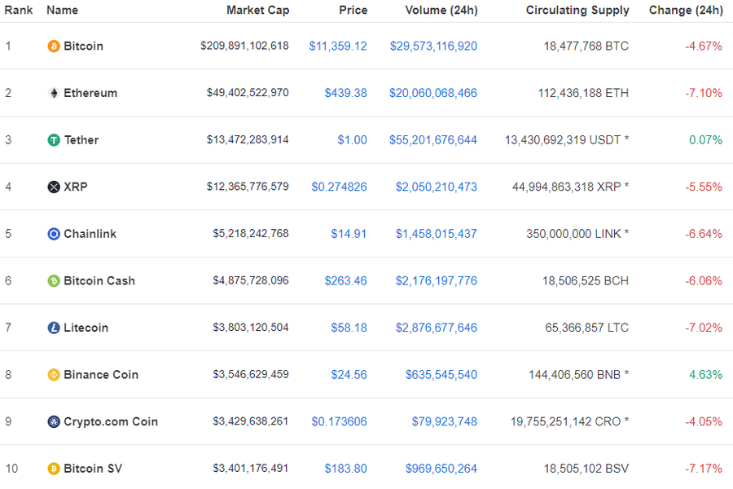The image size is (733, 489).
Task: Select Litecoin change value -7.02%
Action: tap(704, 328)
